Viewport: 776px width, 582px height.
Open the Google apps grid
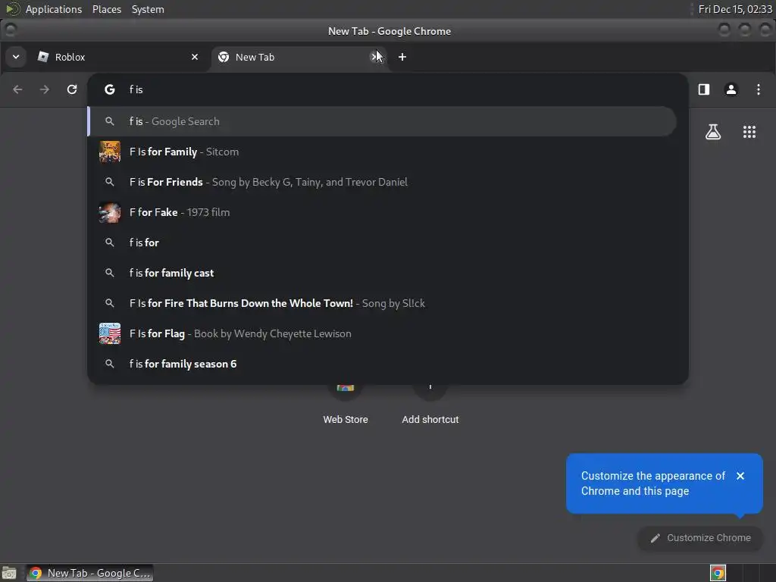point(749,132)
